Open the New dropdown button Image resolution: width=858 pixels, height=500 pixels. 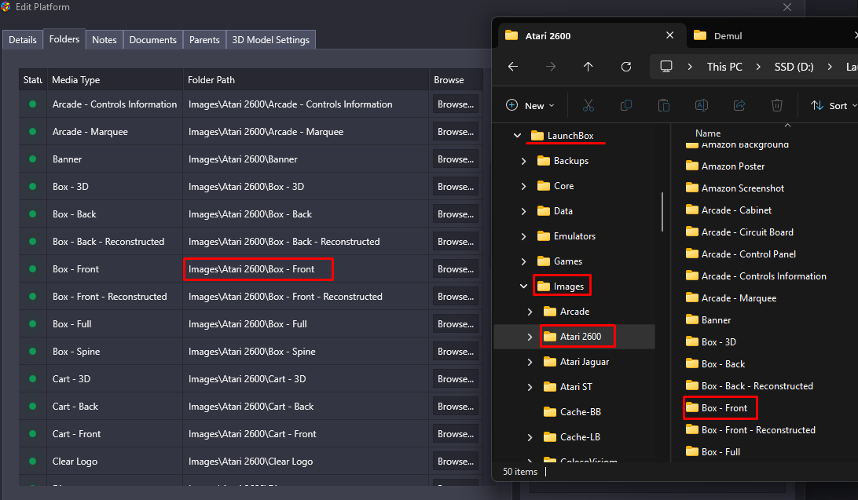coord(530,105)
